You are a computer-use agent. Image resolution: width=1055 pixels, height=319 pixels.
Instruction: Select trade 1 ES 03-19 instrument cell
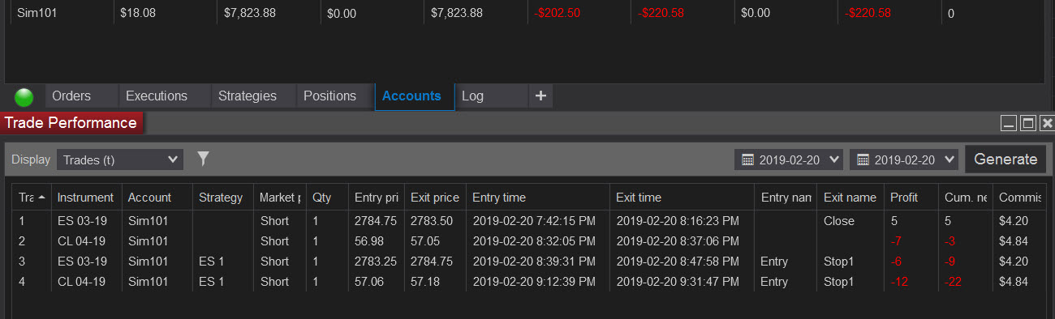pos(82,220)
